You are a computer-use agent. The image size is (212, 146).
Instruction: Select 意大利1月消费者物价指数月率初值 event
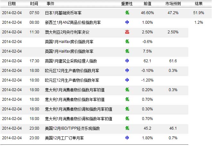click(x=75, y=90)
